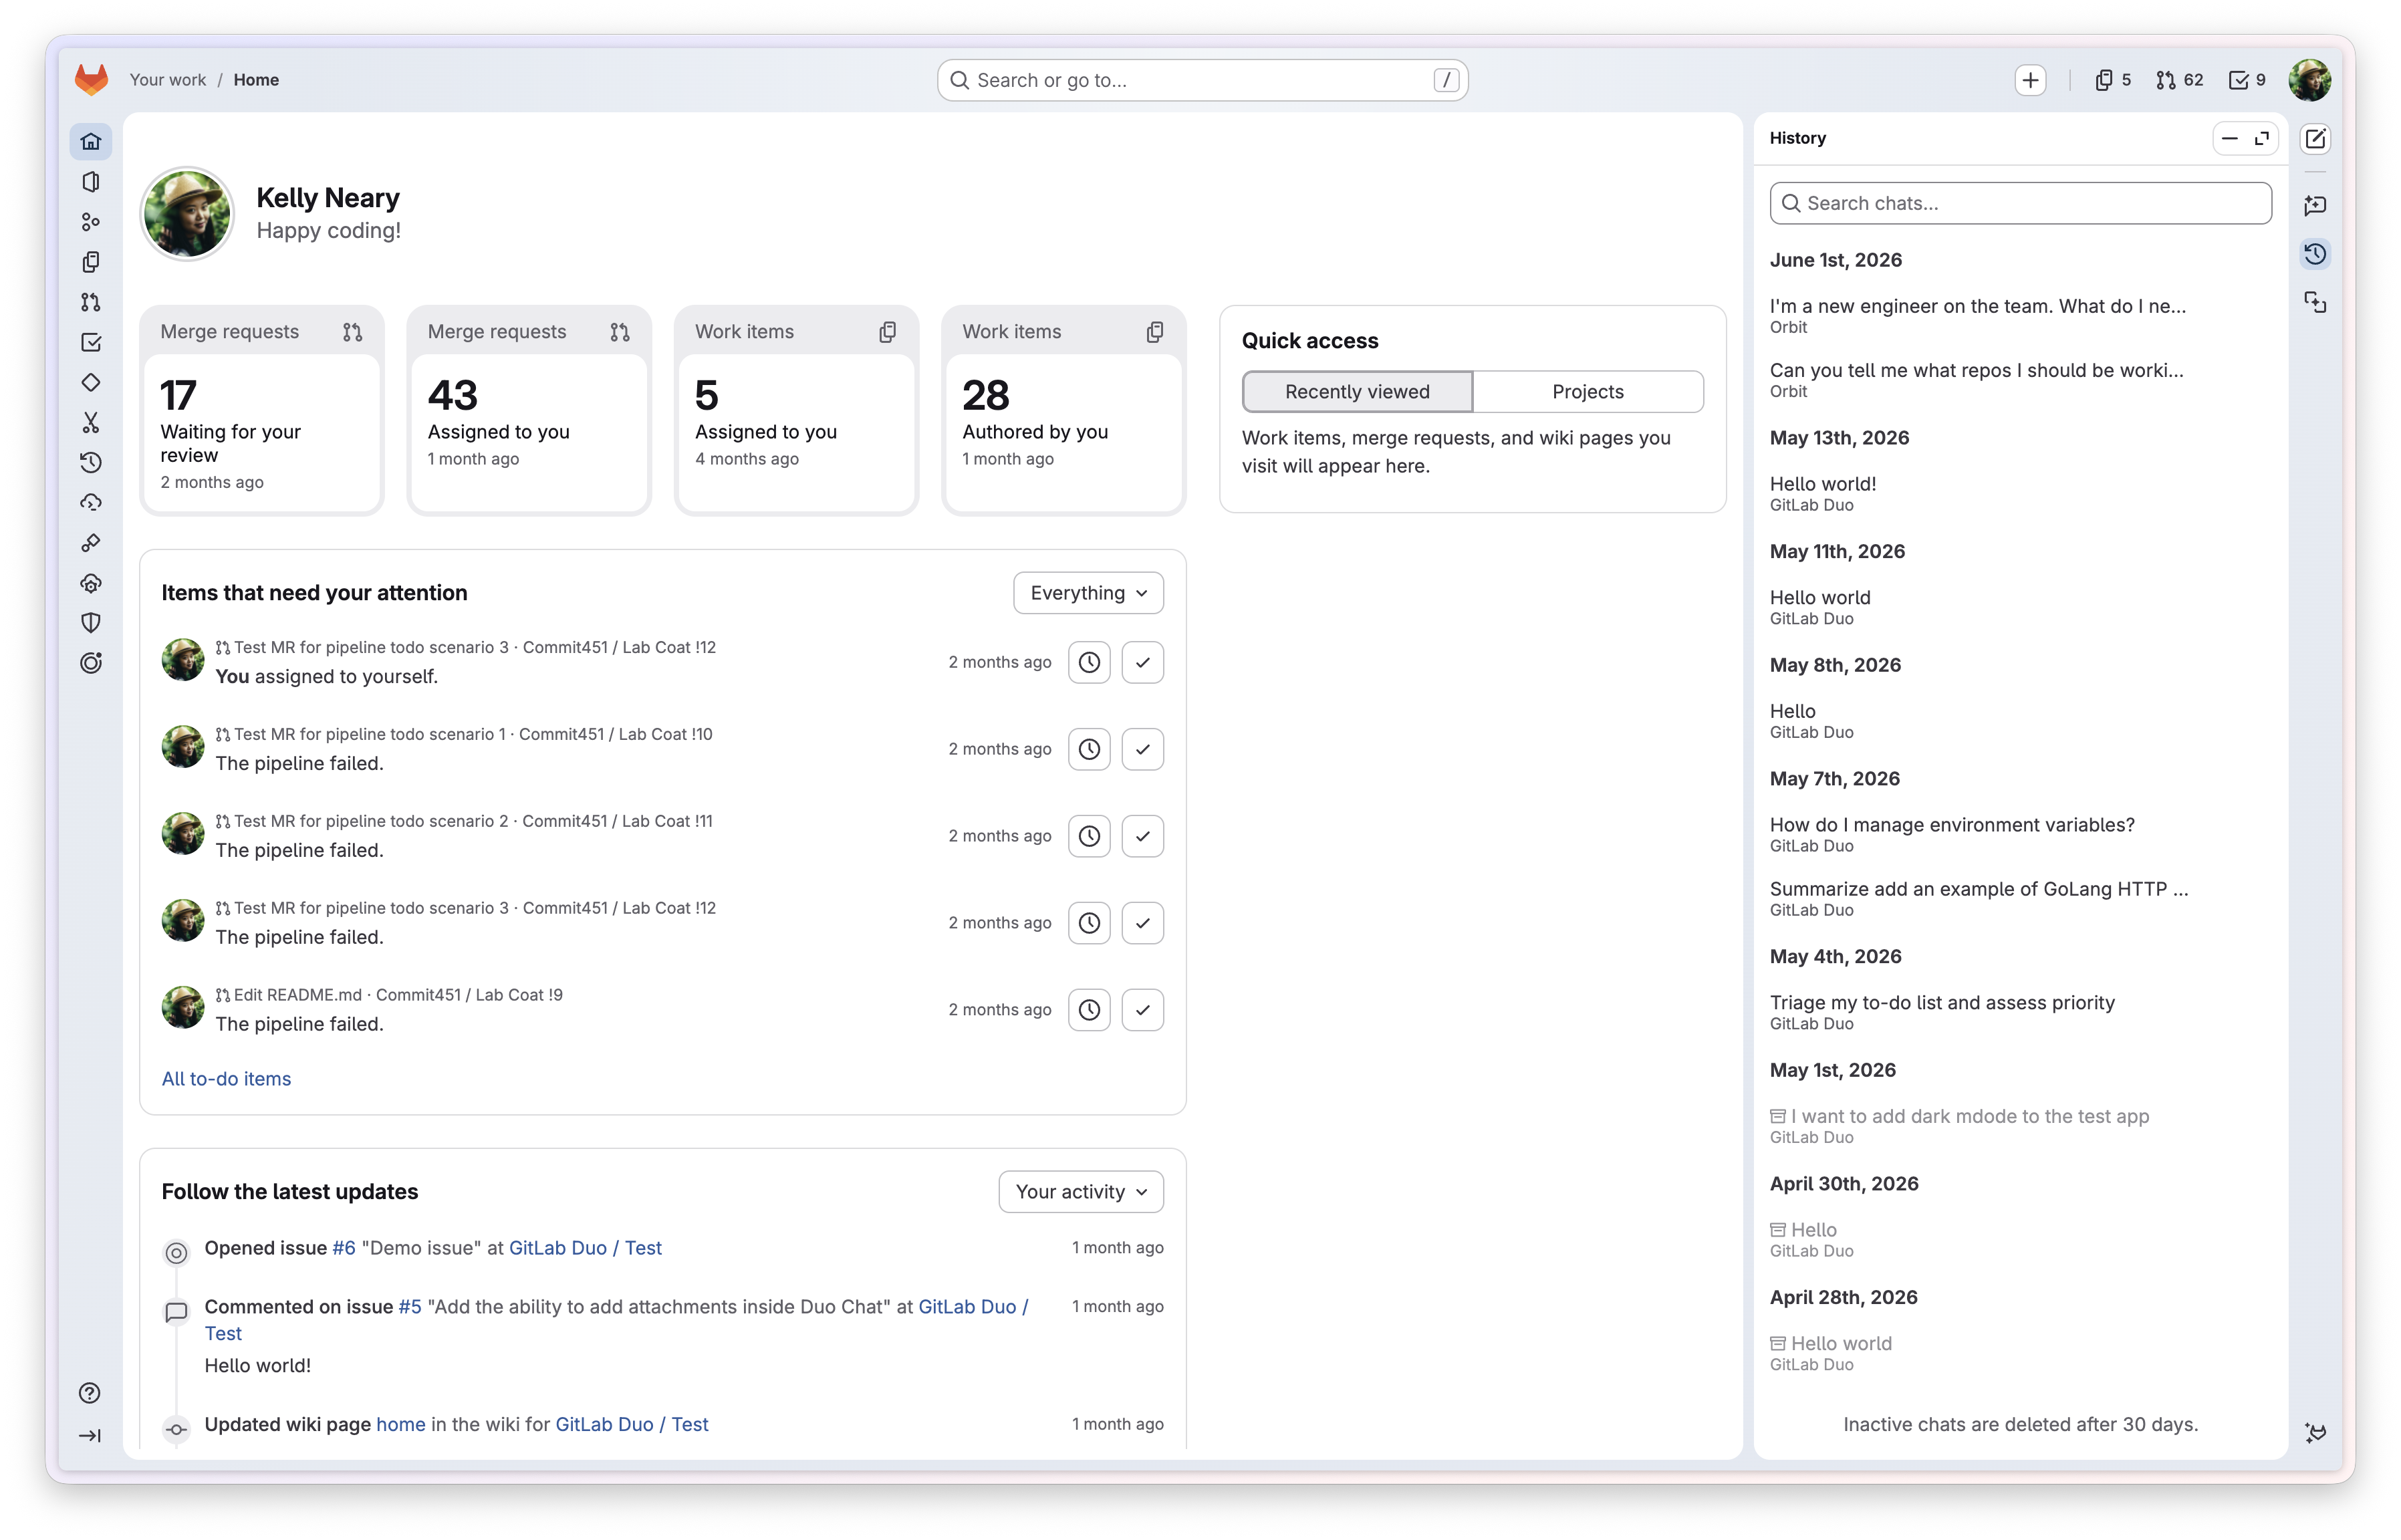2401x1540 pixels.
Task: Focus the 'Search chats...' field
Action: [2020, 203]
